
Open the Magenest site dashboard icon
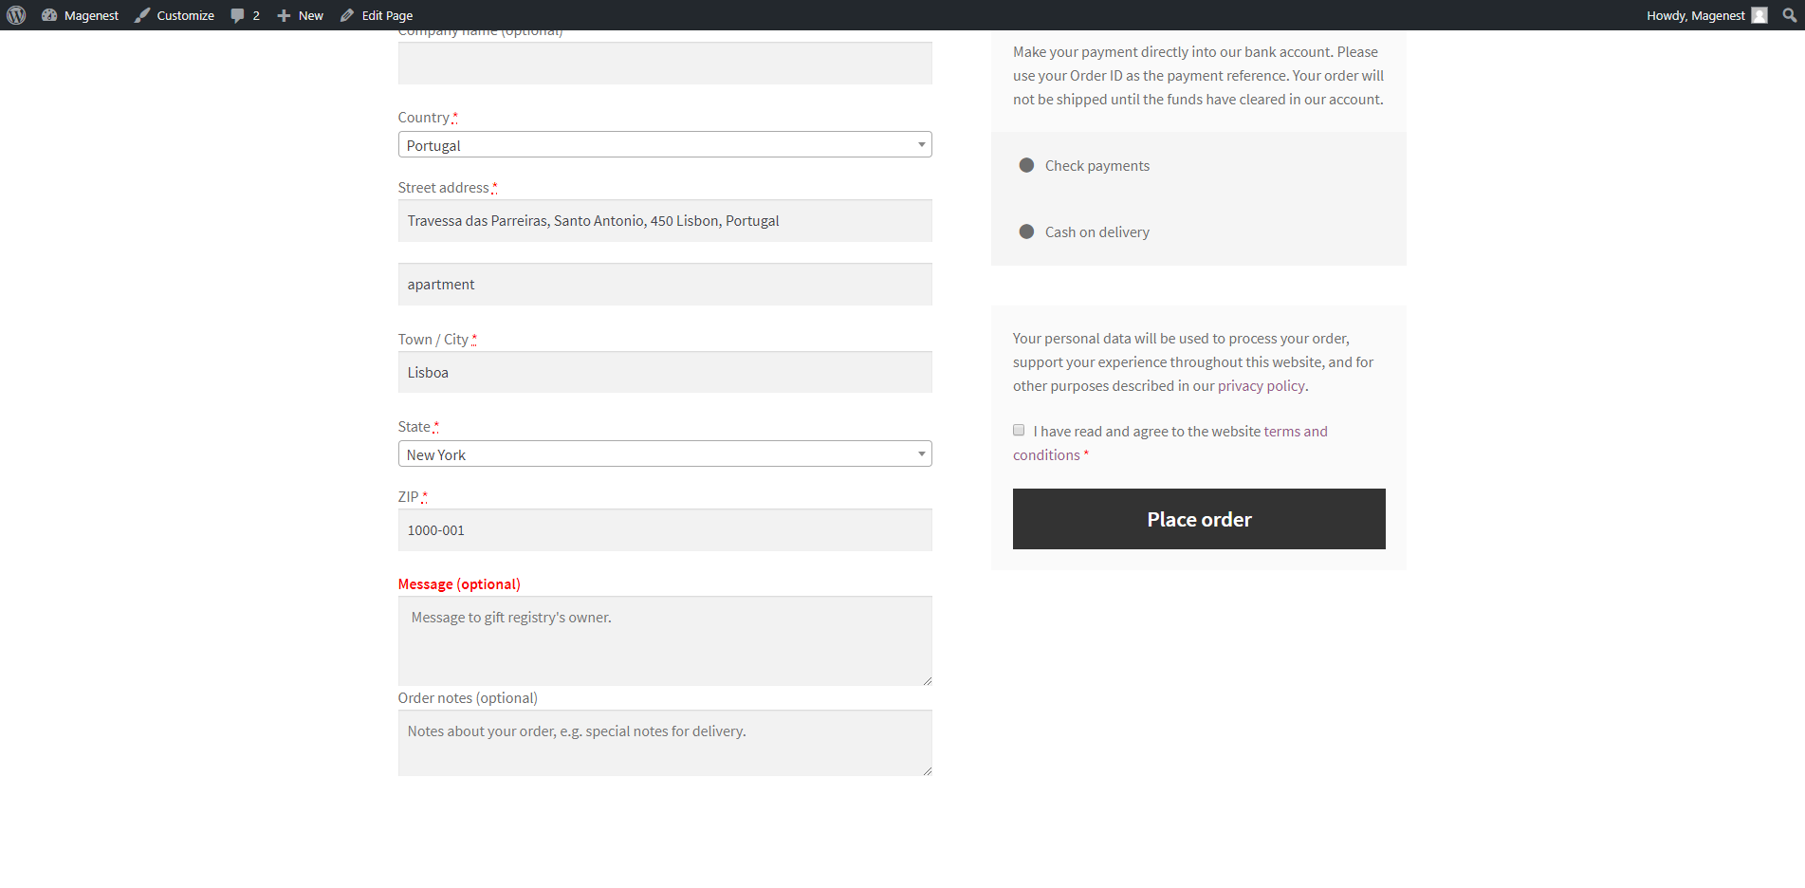[49, 15]
